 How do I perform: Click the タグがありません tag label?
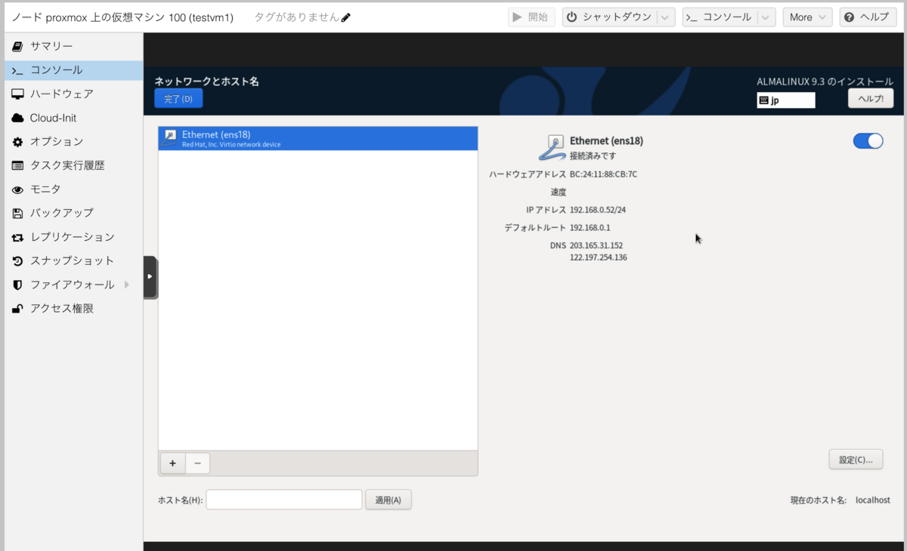(296, 17)
